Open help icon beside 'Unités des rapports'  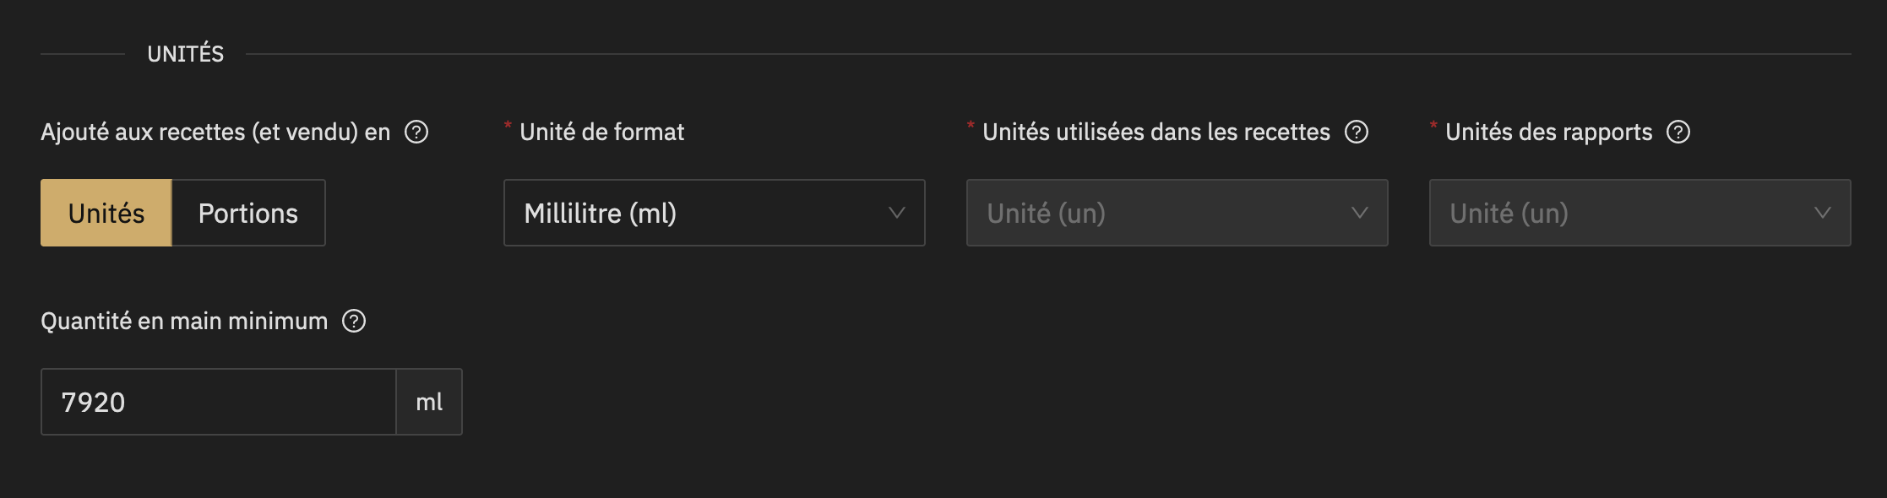[x=1678, y=133]
